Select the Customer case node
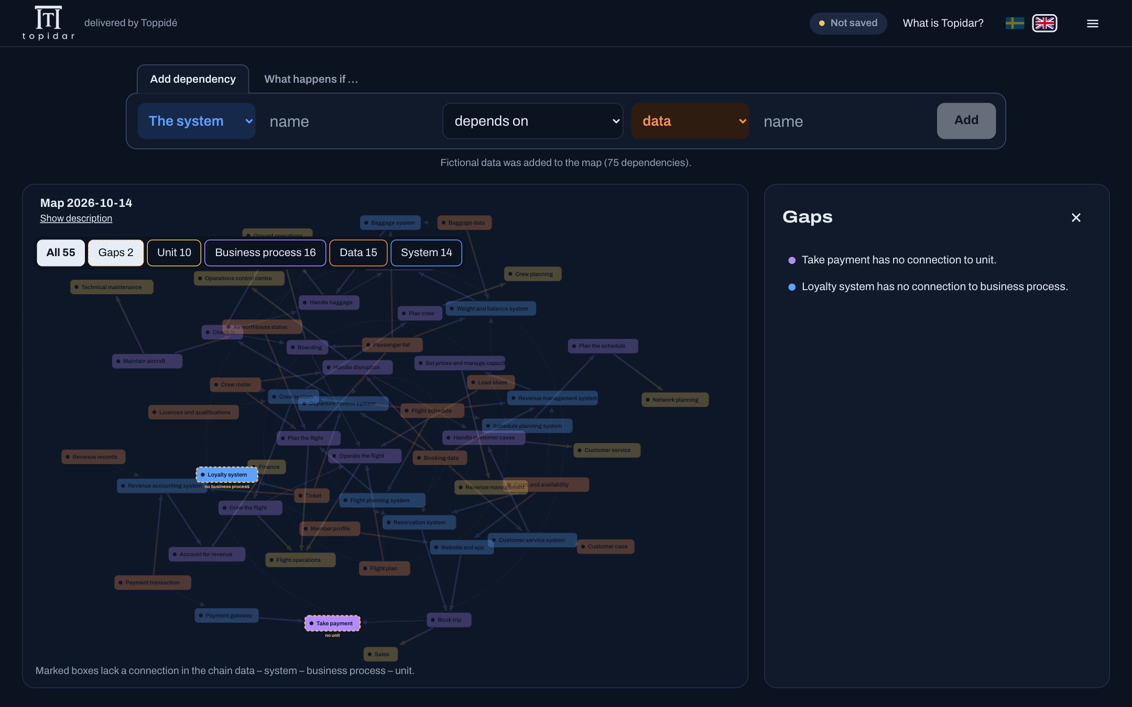 [606, 546]
